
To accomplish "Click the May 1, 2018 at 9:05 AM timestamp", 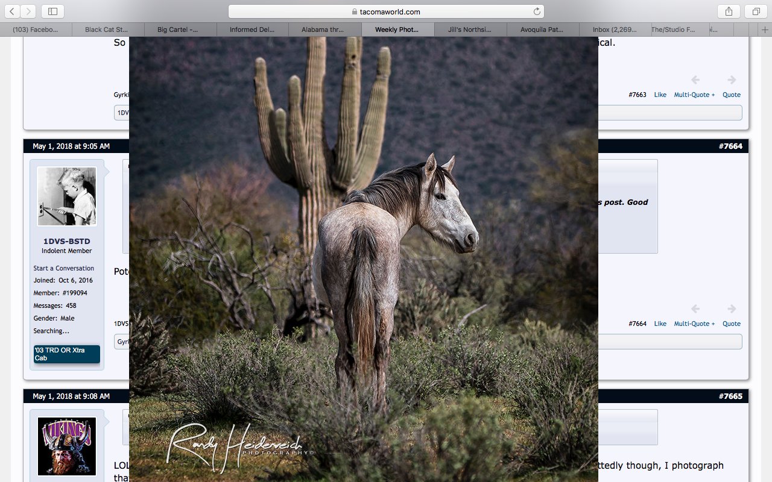I will click(71, 146).
